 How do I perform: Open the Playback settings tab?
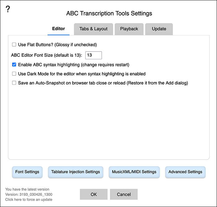click(x=129, y=29)
